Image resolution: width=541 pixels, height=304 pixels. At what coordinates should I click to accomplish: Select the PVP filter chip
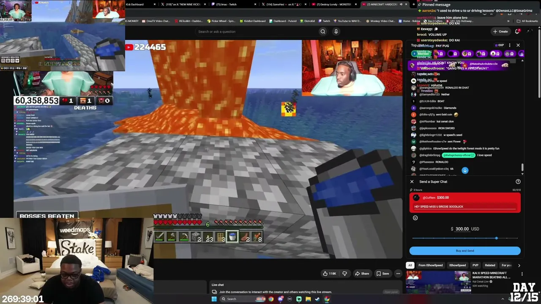[x=475, y=265]
